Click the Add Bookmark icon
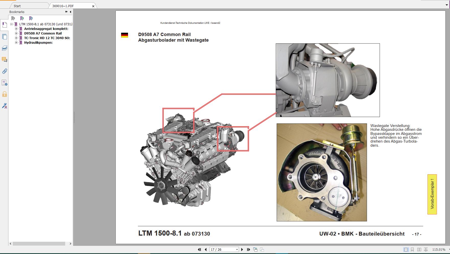The width and height of the screenshot is (450, 254). tap(22, 18)
